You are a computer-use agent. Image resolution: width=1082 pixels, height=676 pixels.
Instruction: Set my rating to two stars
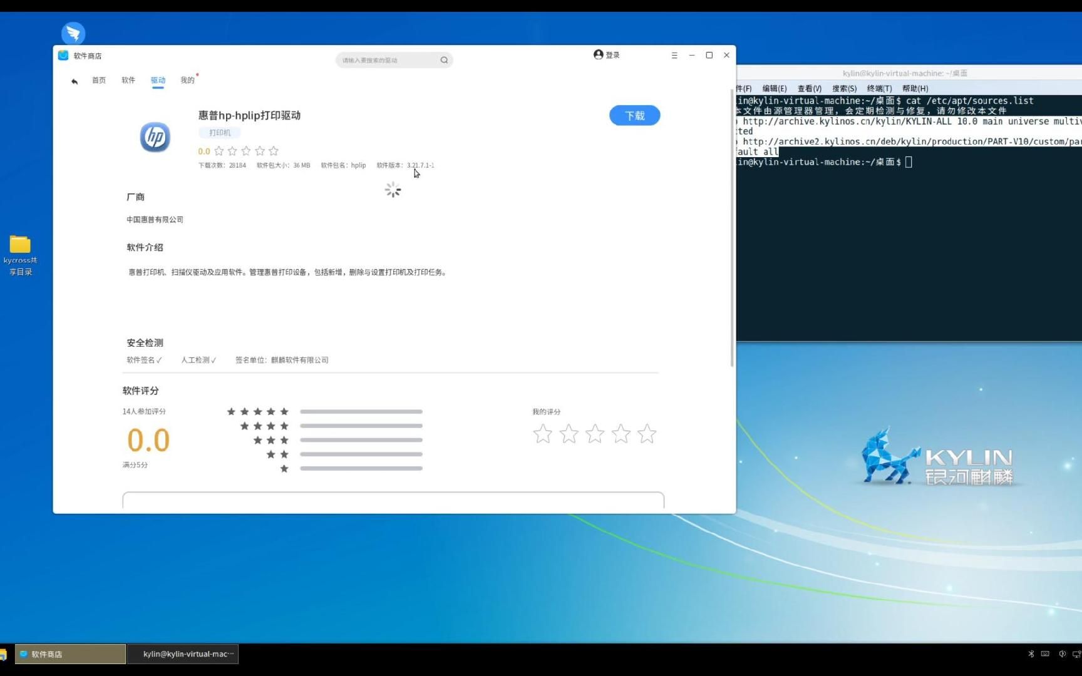pos(569,434)
